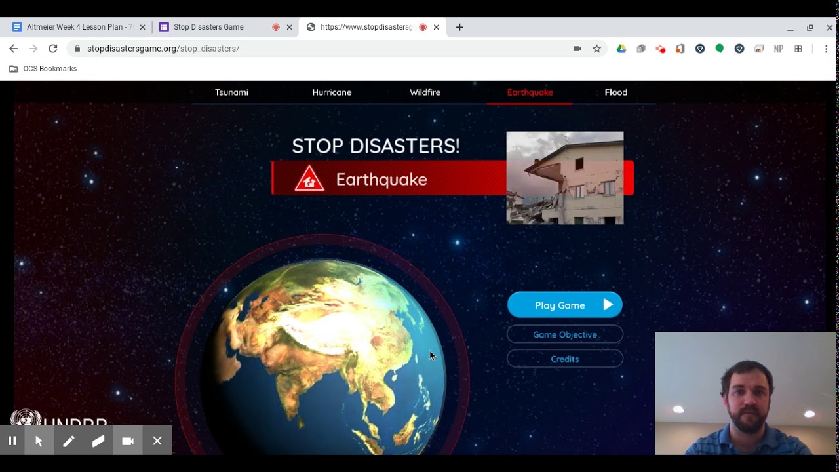The image size is (839, 472).
Task: Click the damaged building thumbnail
Action: coord(565,178)
